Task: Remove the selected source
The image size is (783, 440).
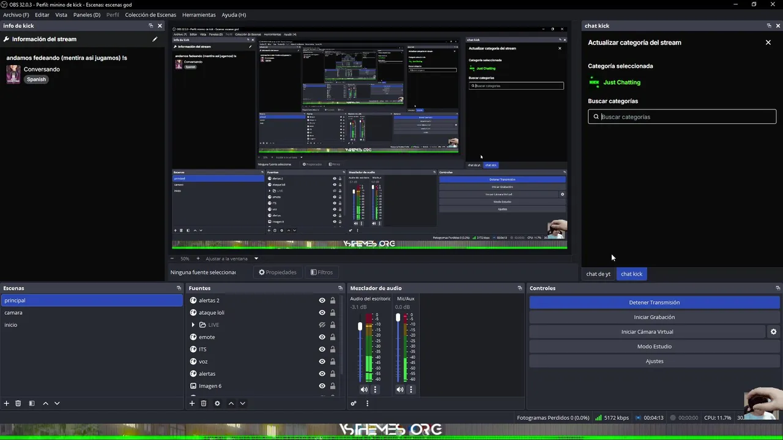Action: coord(204,403)
